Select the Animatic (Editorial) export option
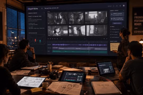Viewport: 143px width, 95px height. pos(117,14)
